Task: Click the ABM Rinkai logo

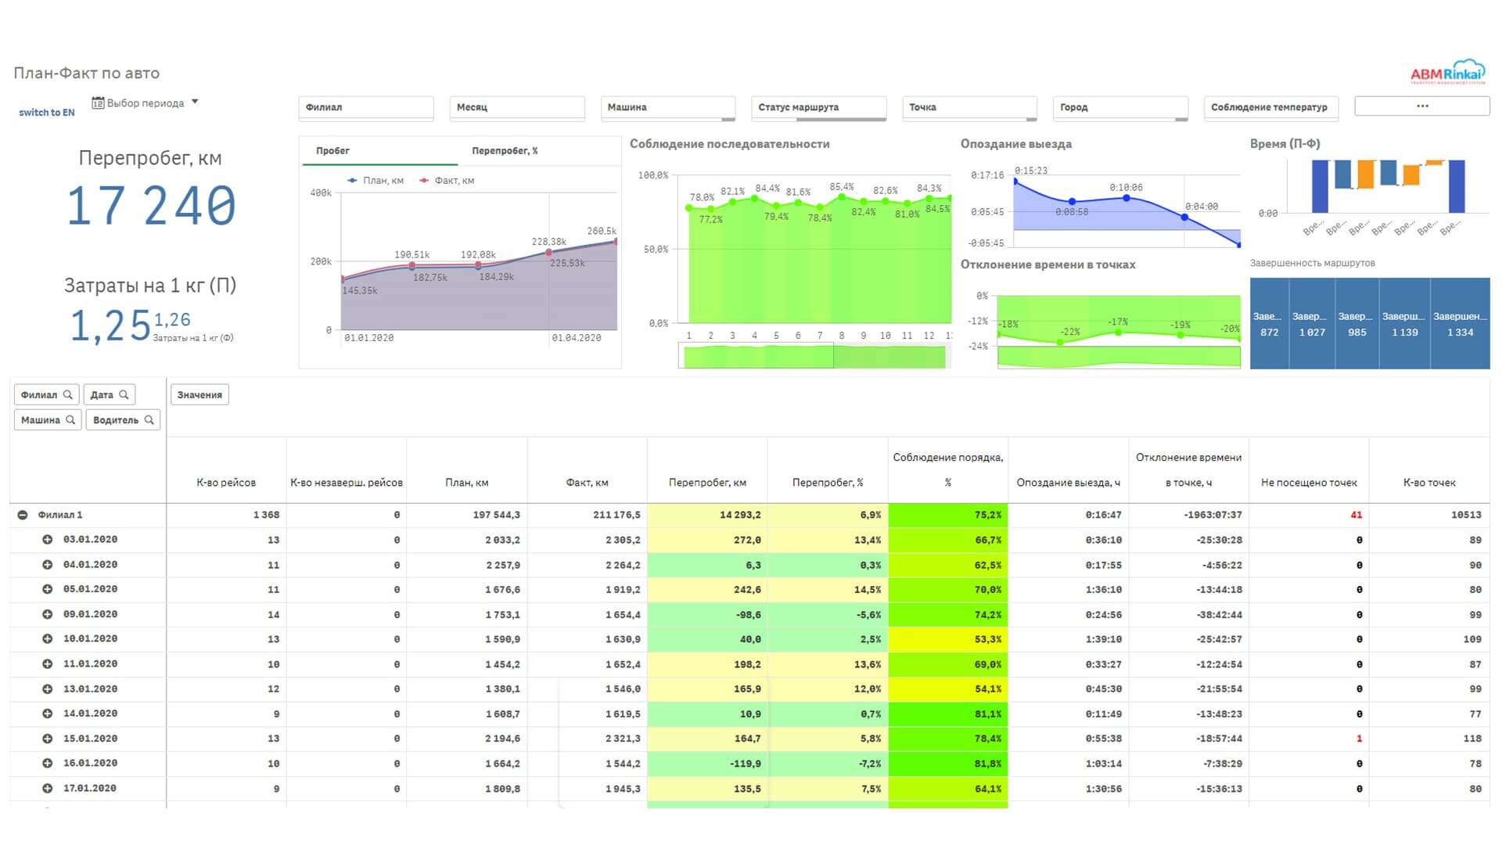Action: pyautogui.click(x=1447, y=72)
